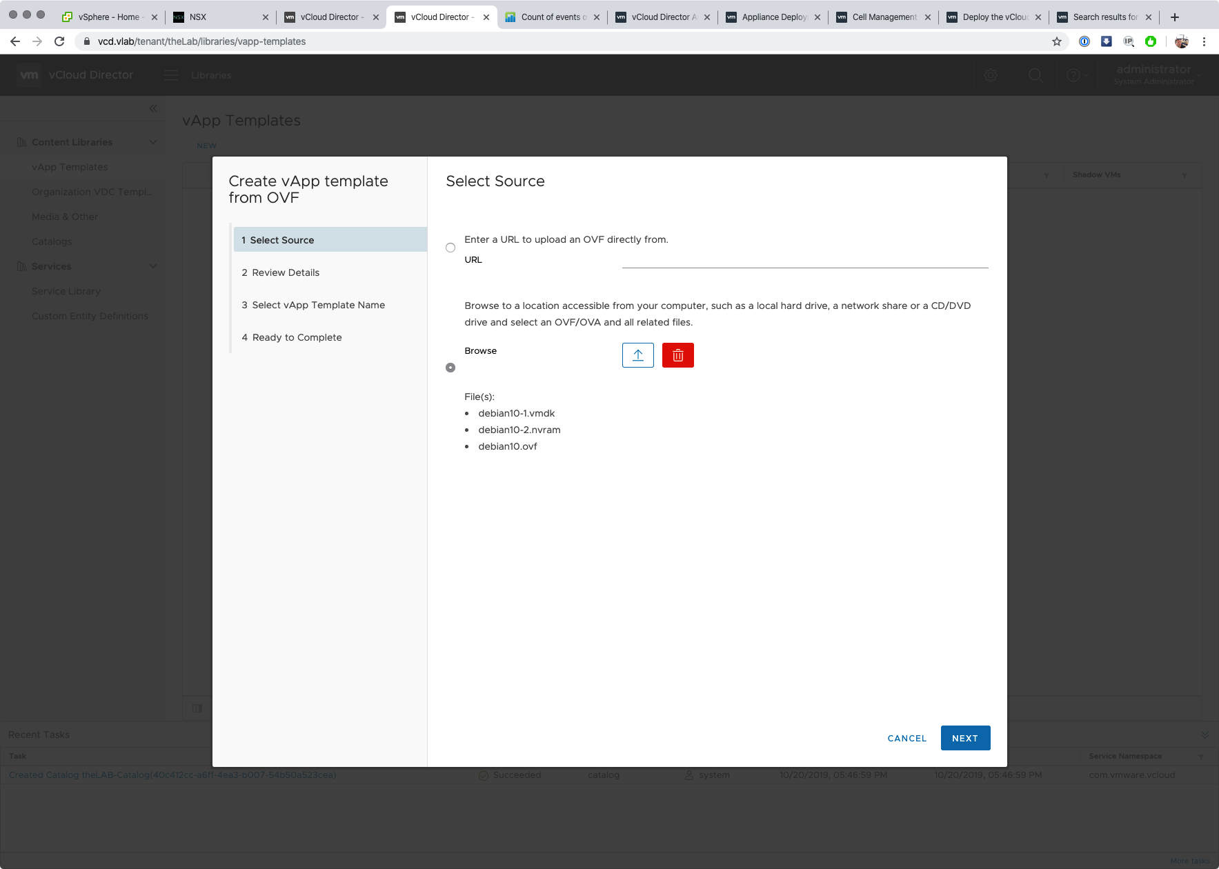The width and height of the screenshot is (1219, 869).
Task: Open Custom Entity Definitions in sidebar
Action: coord(90,316)
